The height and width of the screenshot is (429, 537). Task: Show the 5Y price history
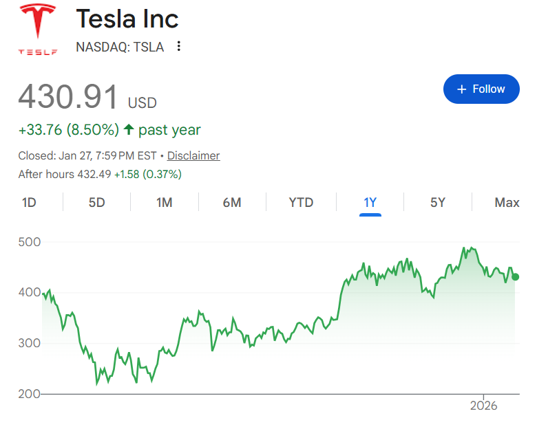click(438, 202)
